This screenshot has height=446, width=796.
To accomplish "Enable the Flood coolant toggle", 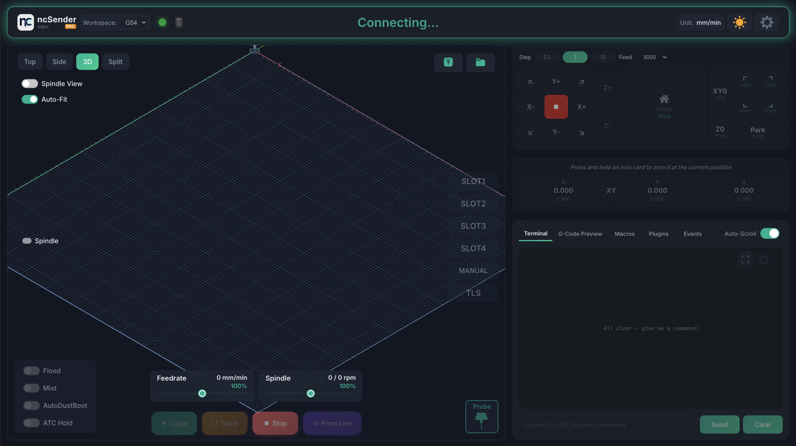I will 31,371.
